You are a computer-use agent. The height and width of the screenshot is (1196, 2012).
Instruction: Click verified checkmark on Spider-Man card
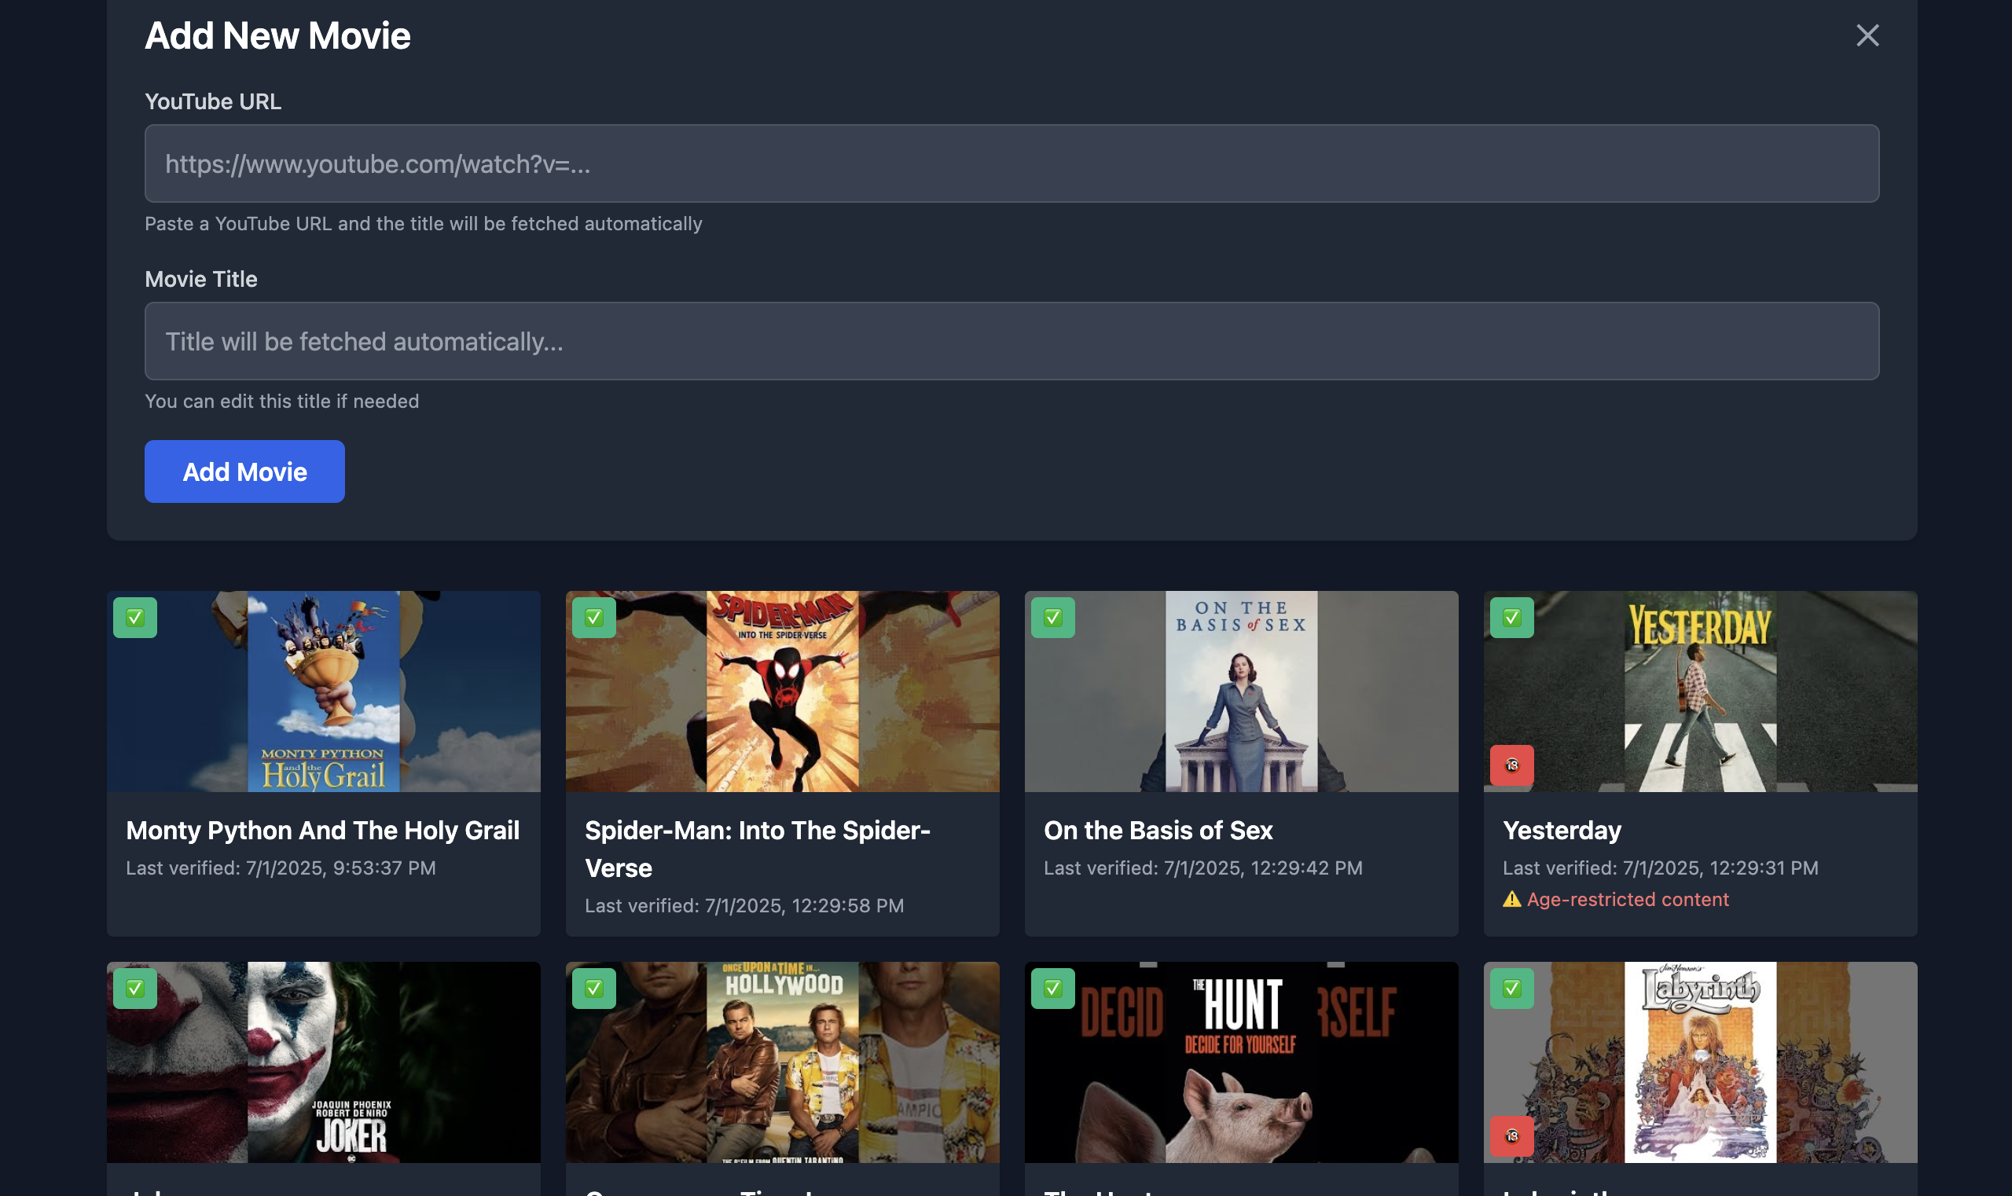click(x=593, y=618)
